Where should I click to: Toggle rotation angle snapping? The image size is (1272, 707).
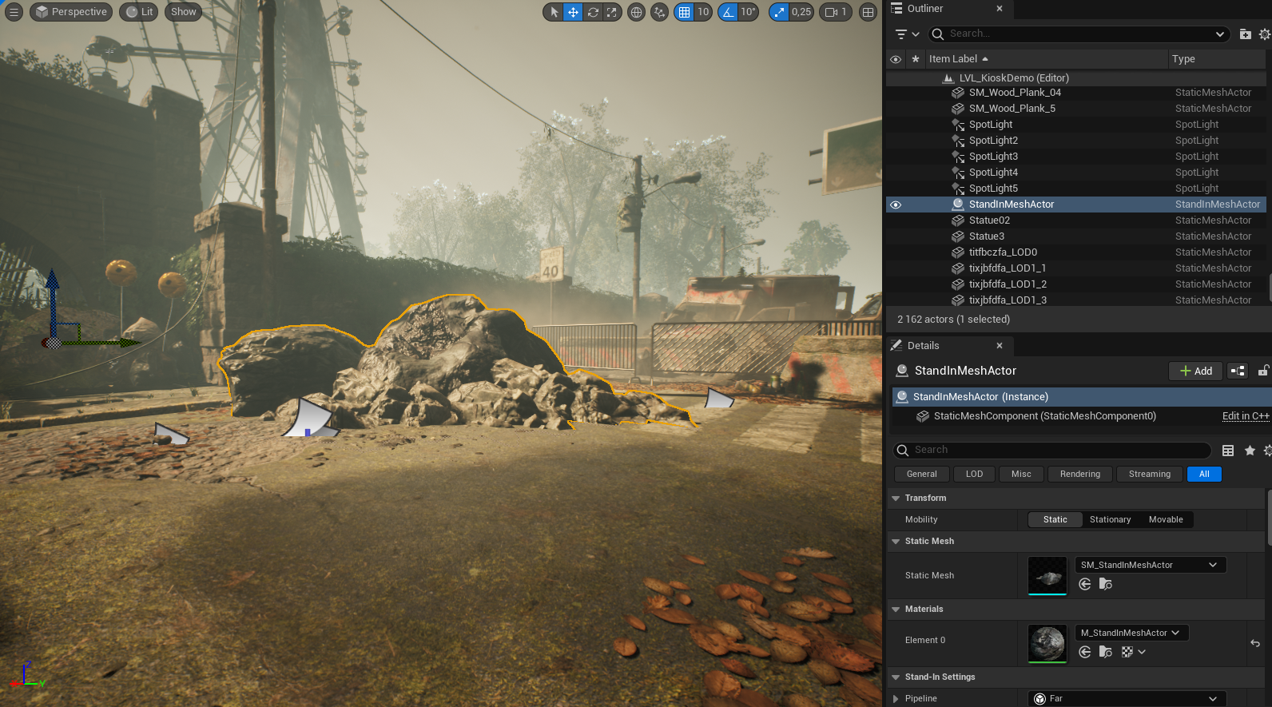click(728, 12)
